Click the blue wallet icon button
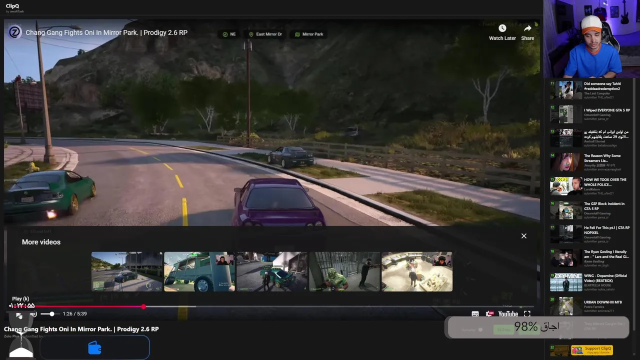The width and height of the screenshot is (640, 360). pos(94,348)
